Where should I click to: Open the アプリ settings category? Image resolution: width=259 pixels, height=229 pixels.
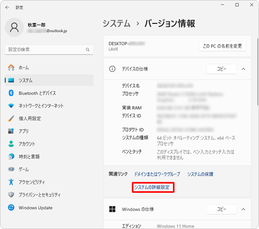pos(49,131)
